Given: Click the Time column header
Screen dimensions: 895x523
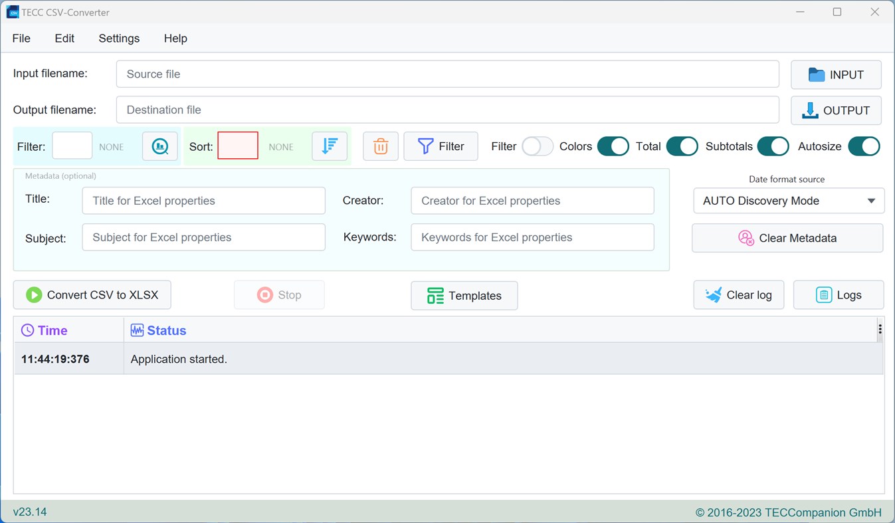Looking at the screenshot, I should 69,330.
